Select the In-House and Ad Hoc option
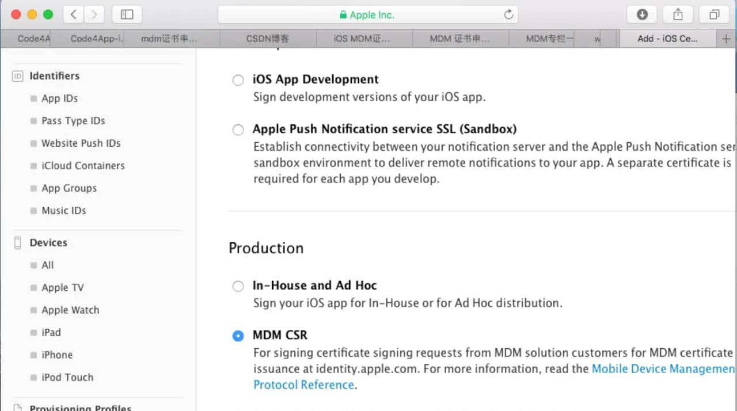 (x=238, y=286)
